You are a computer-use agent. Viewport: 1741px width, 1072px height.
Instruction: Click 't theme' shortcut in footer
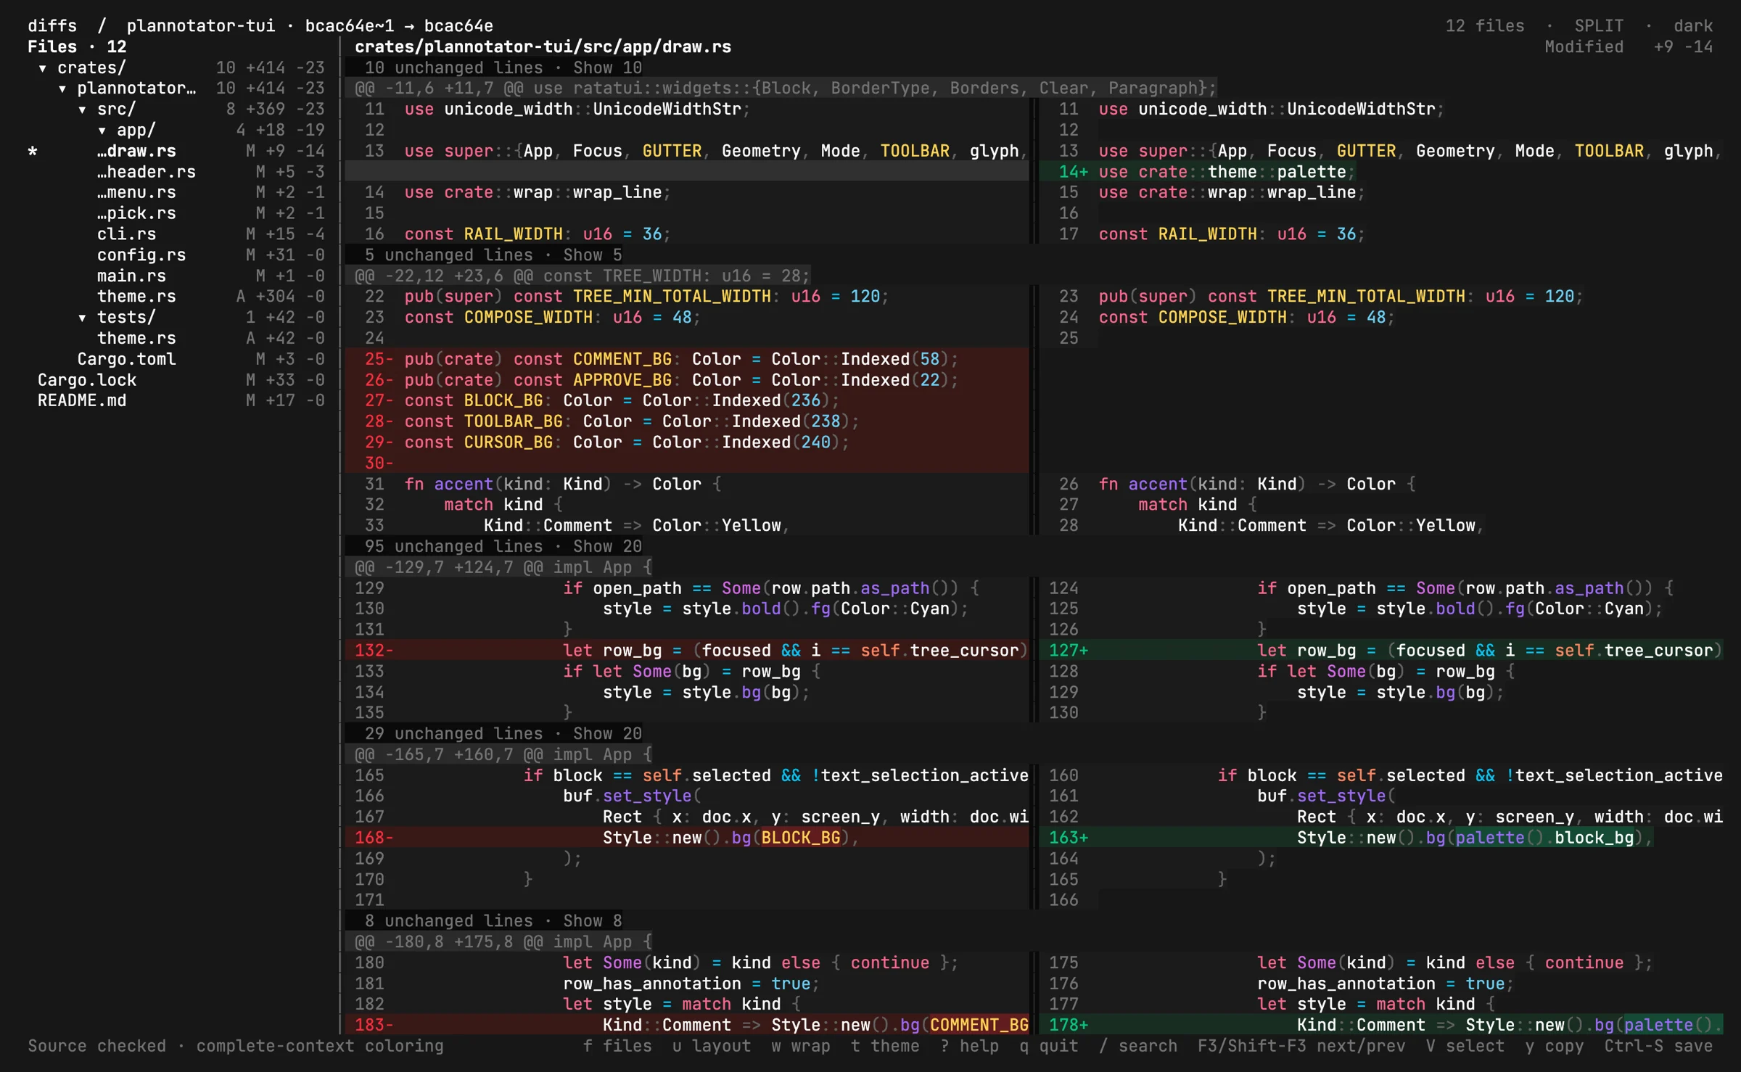[885, 1046]
